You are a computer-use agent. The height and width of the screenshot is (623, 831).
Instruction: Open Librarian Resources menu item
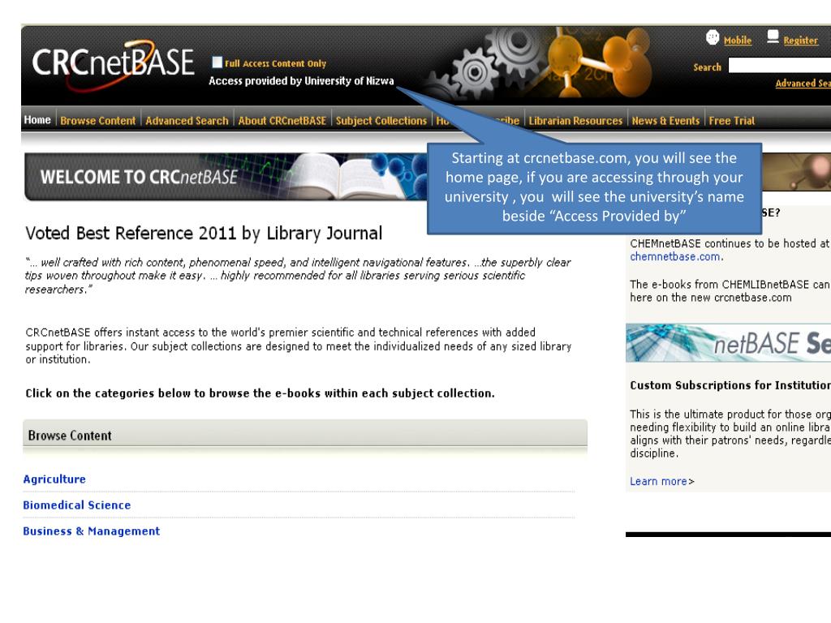pyautogui.click(x=575, y=121)
